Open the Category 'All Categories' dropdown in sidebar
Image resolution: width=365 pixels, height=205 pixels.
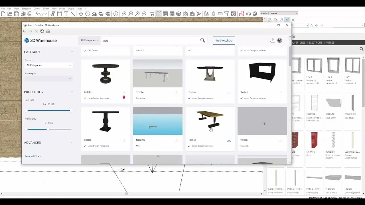[x=48, y=65]
